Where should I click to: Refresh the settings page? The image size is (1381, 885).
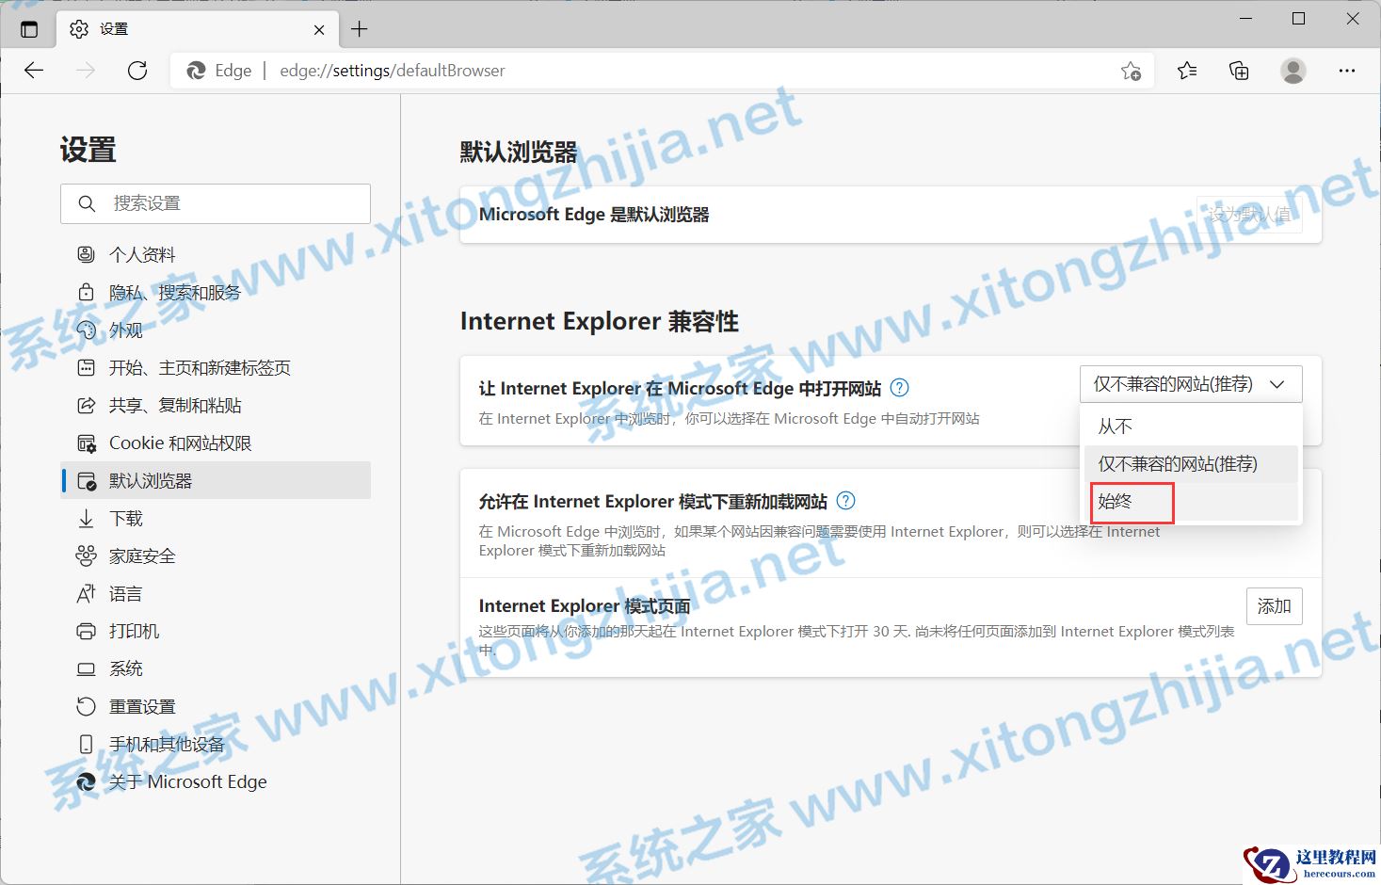point(137,70)
